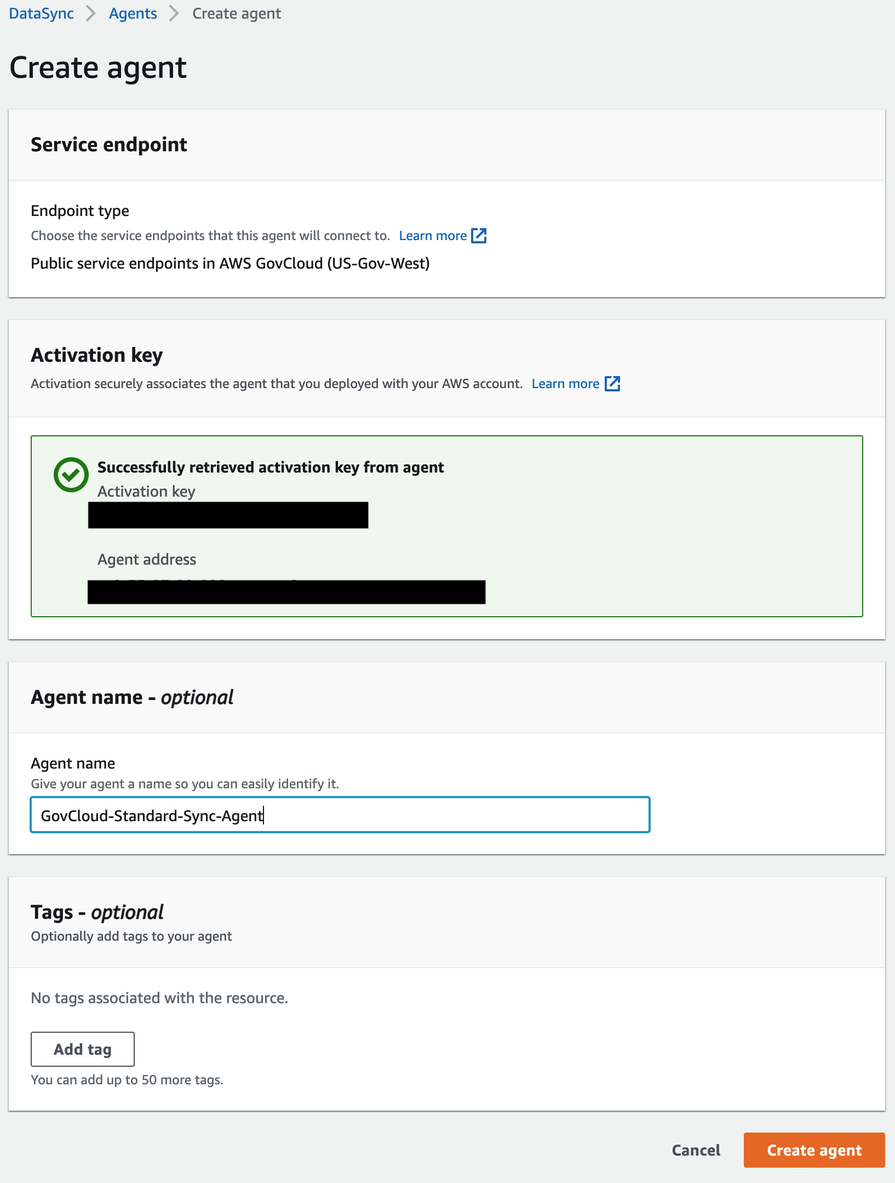
Task: Click the green success checkmark icon
Action: [71, 475]
